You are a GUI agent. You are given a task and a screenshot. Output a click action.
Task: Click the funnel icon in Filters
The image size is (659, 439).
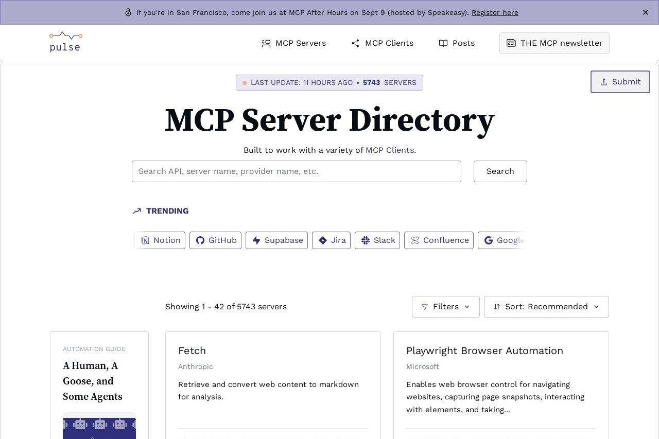(x=425, y=307)
